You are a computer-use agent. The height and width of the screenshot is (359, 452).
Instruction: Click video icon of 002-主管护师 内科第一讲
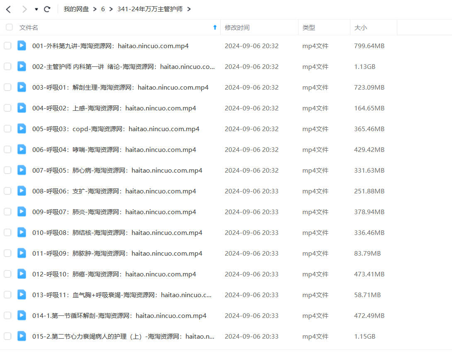point(22,66)
